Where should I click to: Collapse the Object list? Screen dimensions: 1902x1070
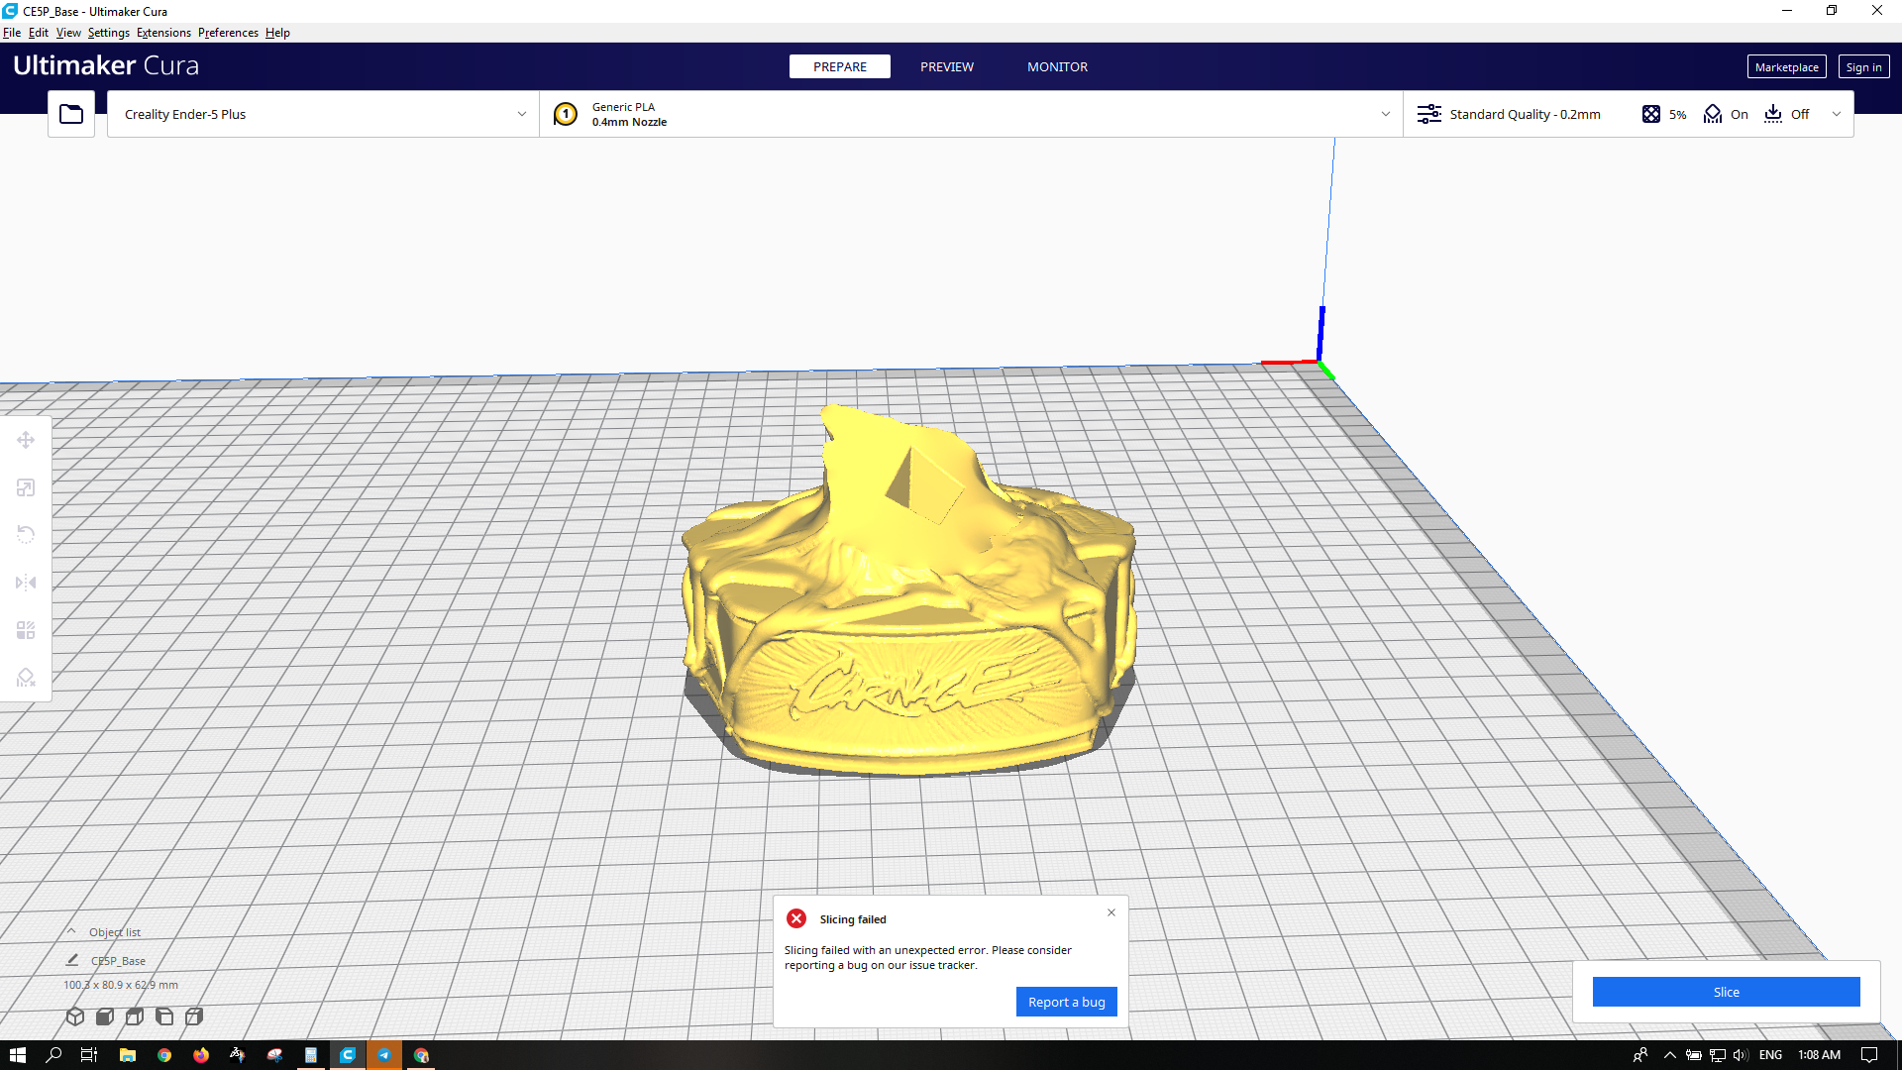point(71,931)
